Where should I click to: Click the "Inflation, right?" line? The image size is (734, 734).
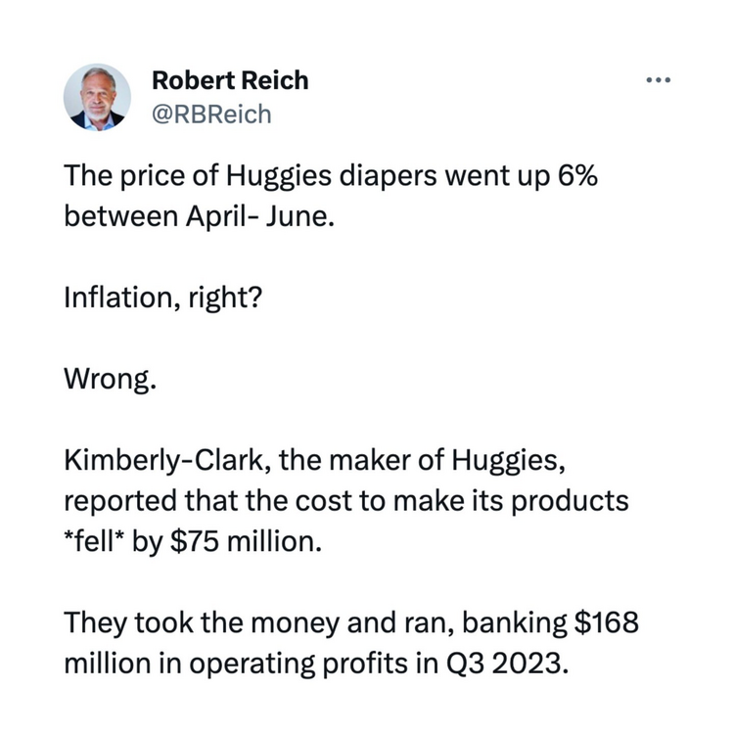[162, 296]
